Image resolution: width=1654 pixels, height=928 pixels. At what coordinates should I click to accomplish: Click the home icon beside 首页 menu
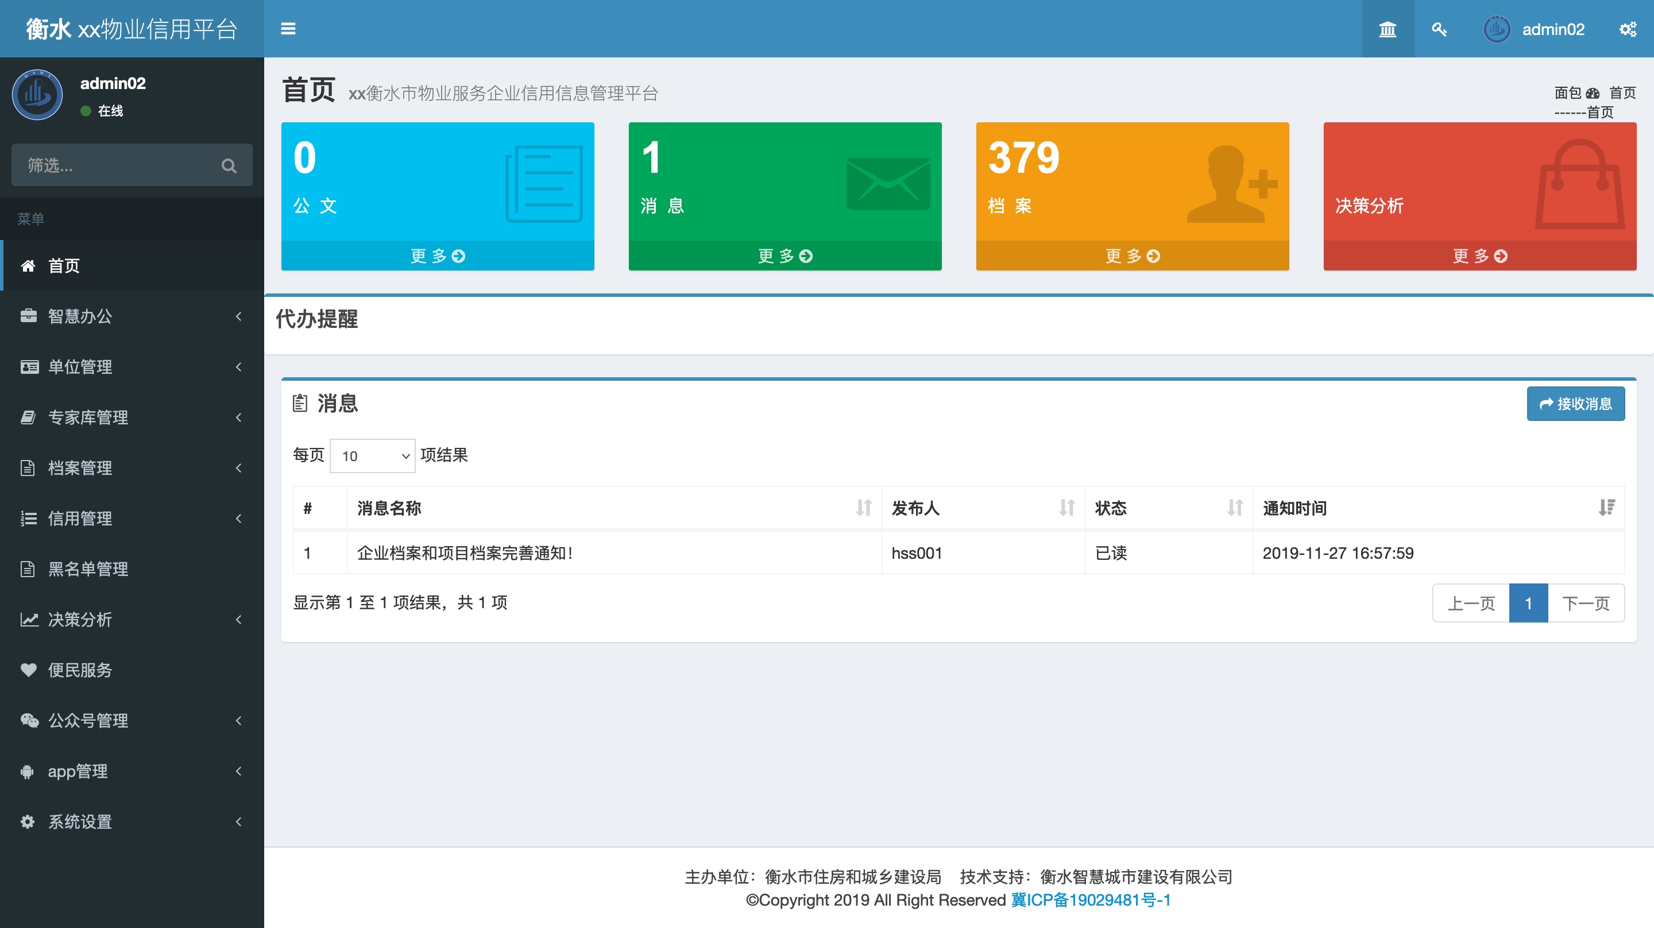28,266
